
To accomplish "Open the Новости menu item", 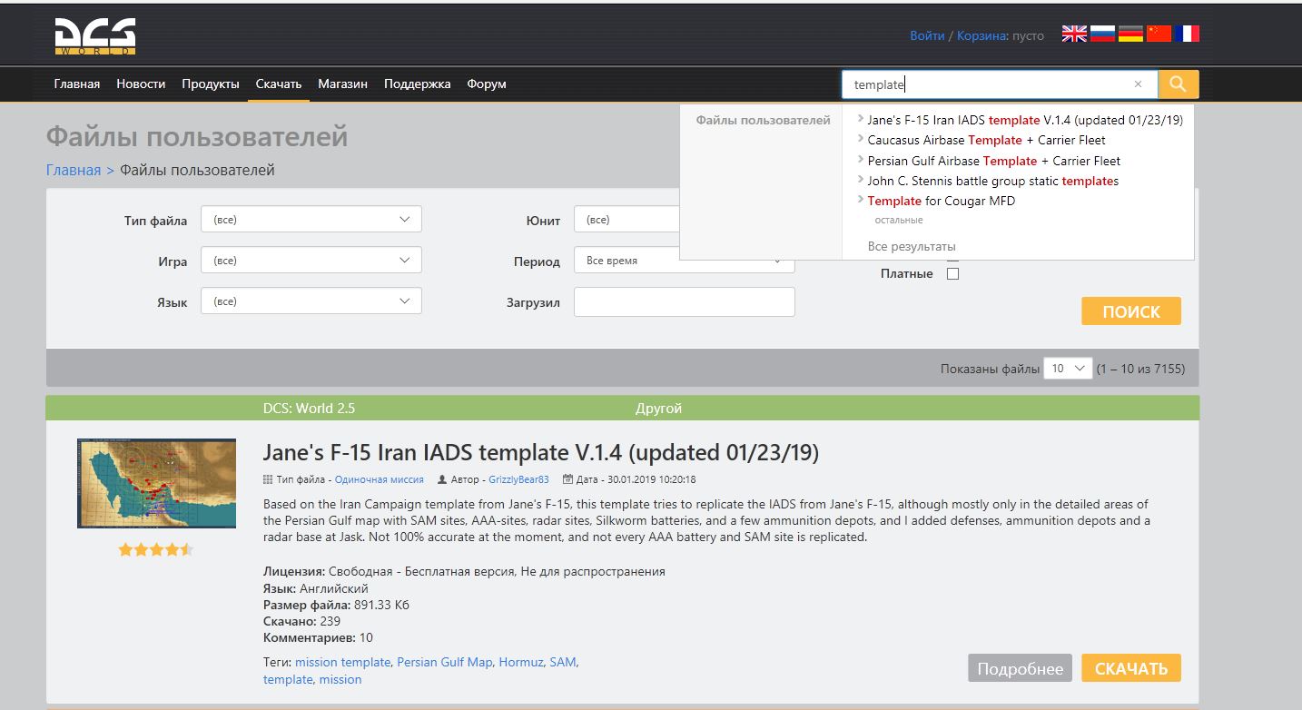I will pyautogui.click(x=141, y=84).
